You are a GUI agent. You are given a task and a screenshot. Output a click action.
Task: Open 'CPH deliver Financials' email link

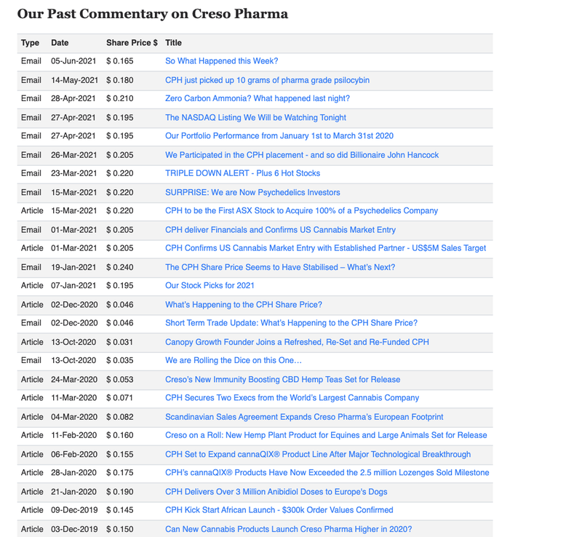[x=280, y=230]
